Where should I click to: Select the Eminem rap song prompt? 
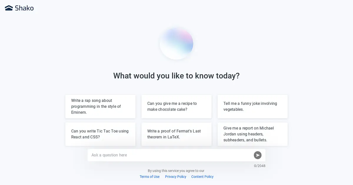[x=100, y=107]
